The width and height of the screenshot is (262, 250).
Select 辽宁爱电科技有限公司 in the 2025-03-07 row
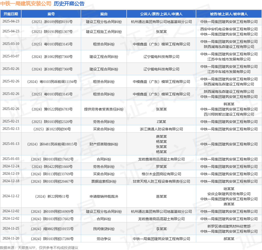[161, 57]
